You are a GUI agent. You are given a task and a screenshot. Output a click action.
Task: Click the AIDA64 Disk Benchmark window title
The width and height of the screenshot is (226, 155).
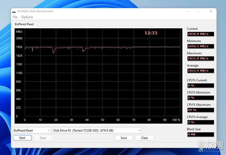point(35,11)
